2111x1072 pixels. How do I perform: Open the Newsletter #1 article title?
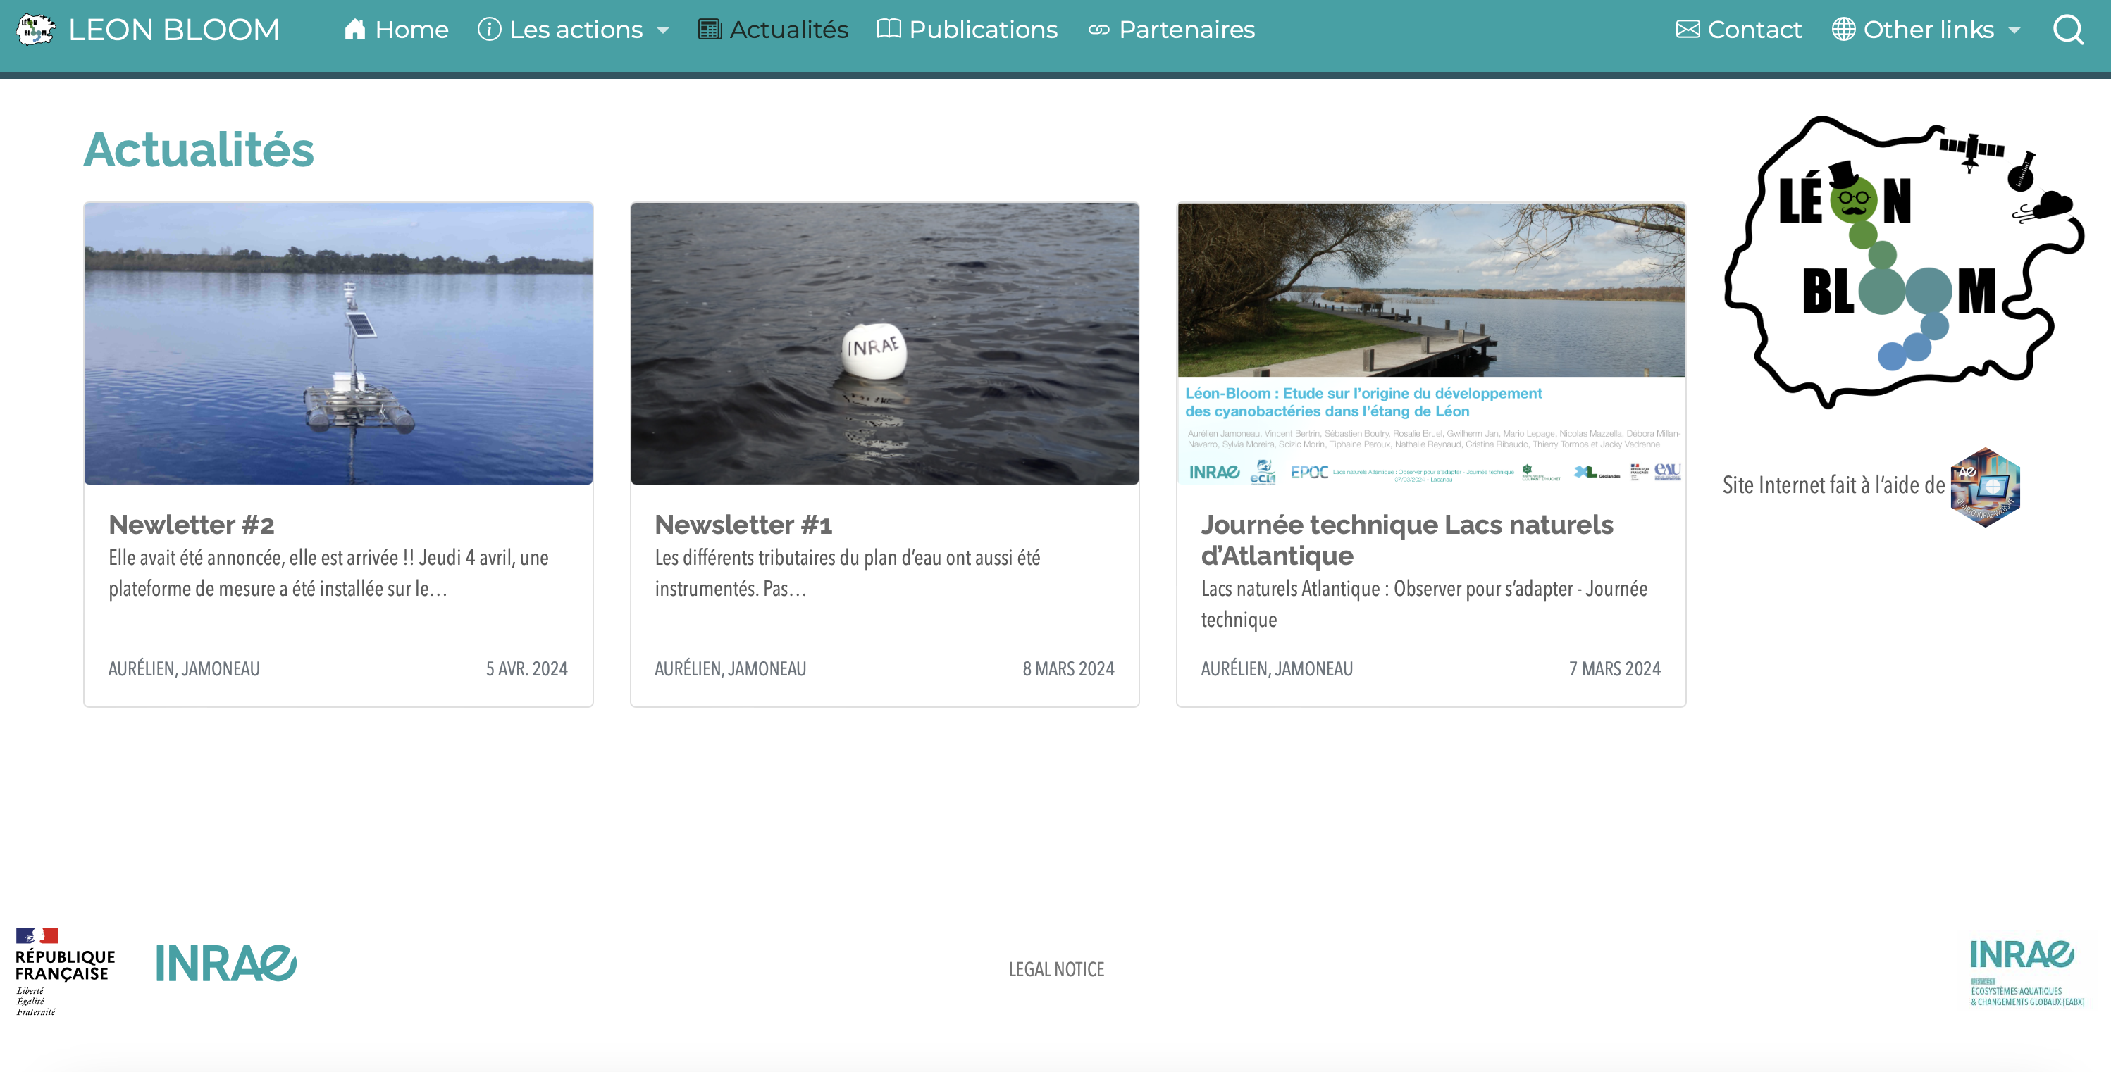[743, 524]
